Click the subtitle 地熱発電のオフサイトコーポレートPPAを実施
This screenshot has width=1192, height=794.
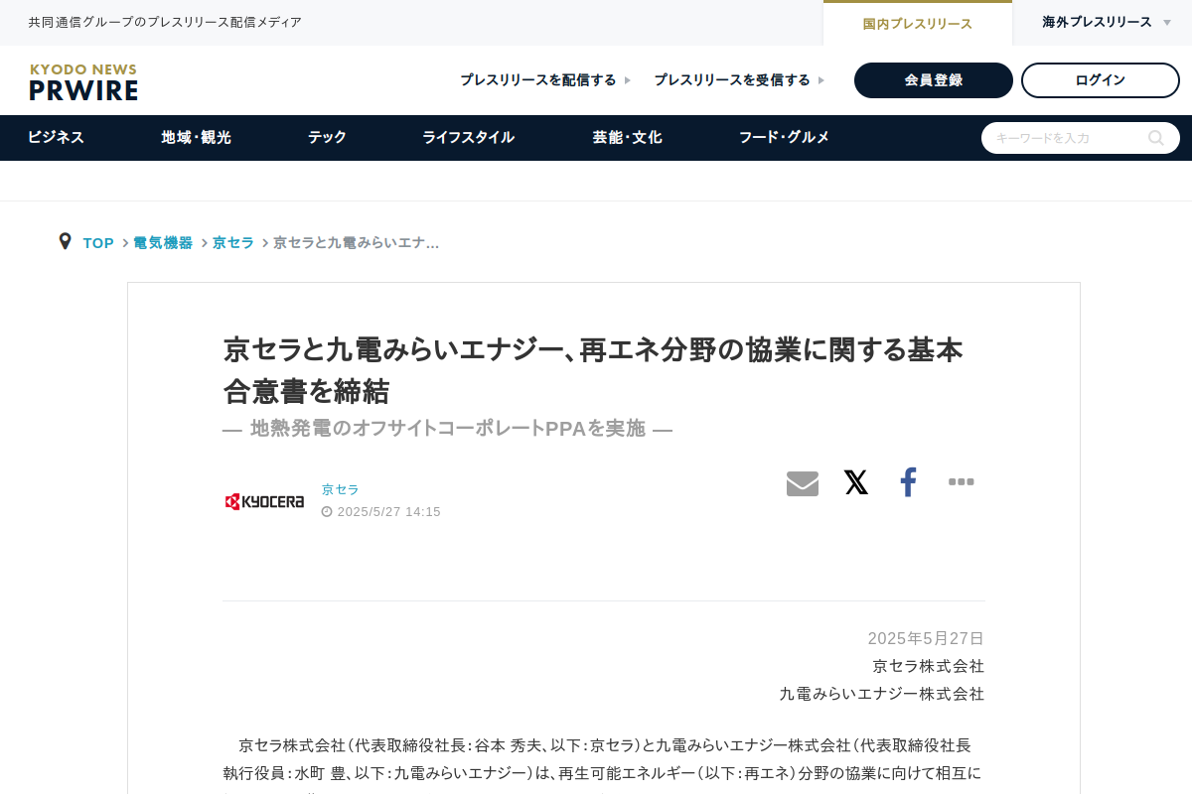coord(448,429)
